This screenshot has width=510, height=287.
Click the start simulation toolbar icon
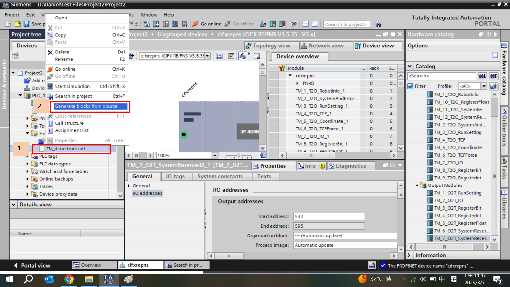point(175,24)
